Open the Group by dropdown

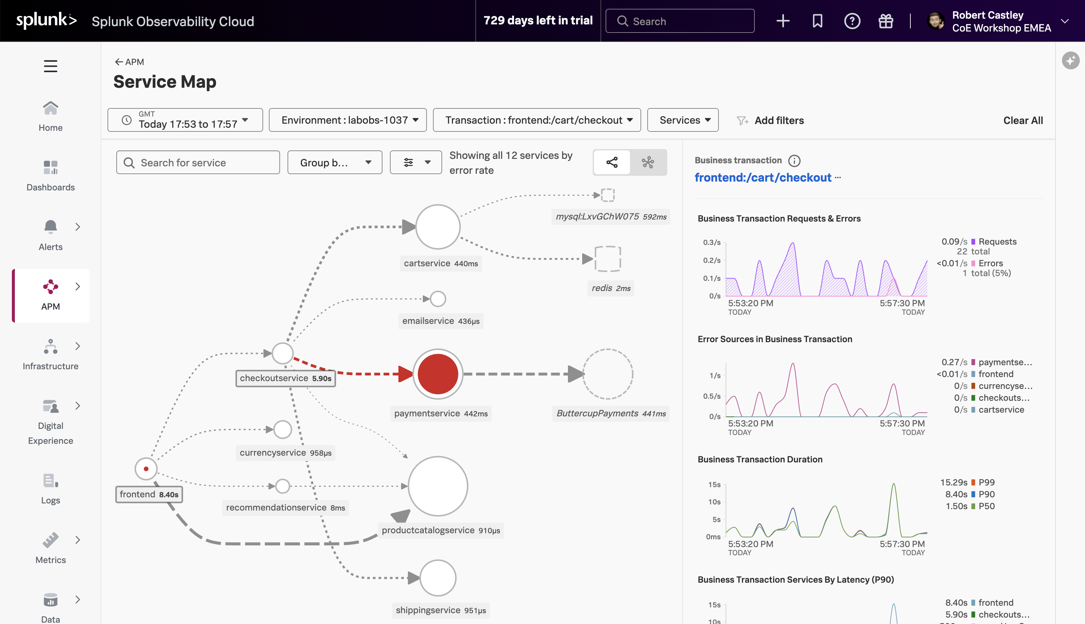tap(335, 162)
